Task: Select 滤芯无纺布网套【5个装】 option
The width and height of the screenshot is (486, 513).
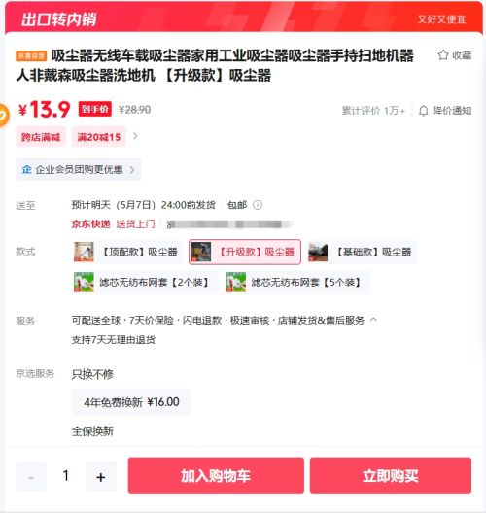Action: [296, 282]
